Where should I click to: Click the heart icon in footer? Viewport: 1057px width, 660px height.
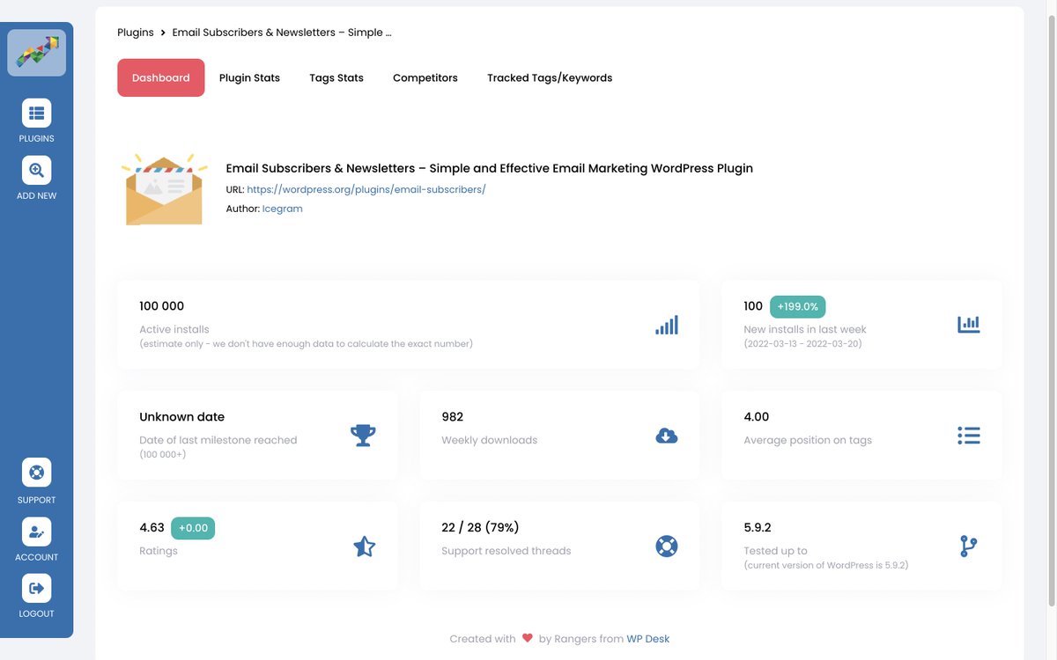528,638
